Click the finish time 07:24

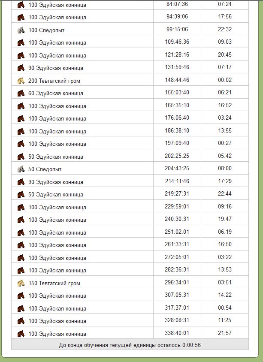click(x=225, y=4)
